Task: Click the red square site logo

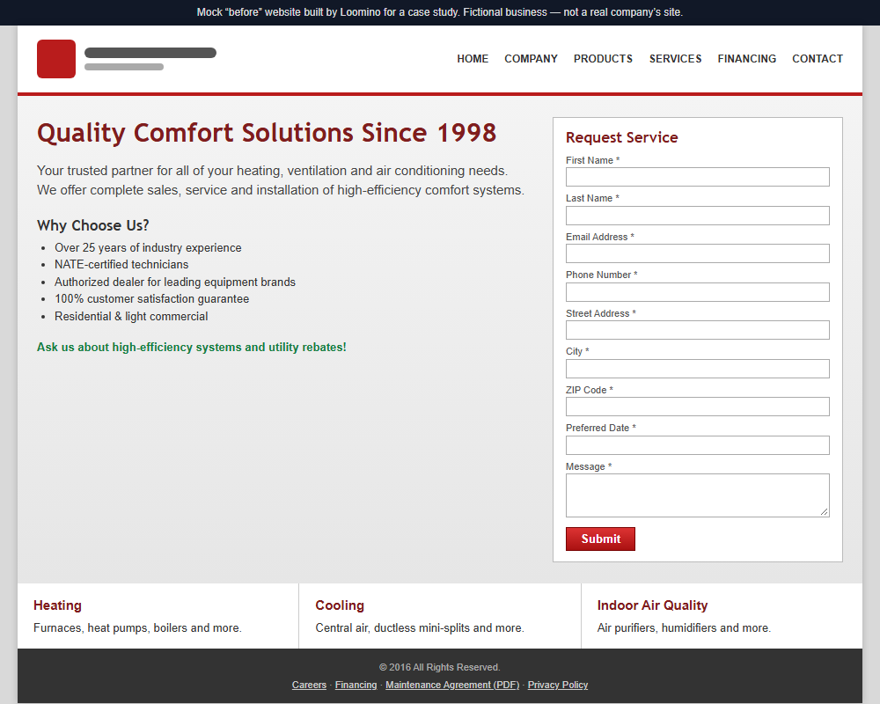Action: [56, 59]
